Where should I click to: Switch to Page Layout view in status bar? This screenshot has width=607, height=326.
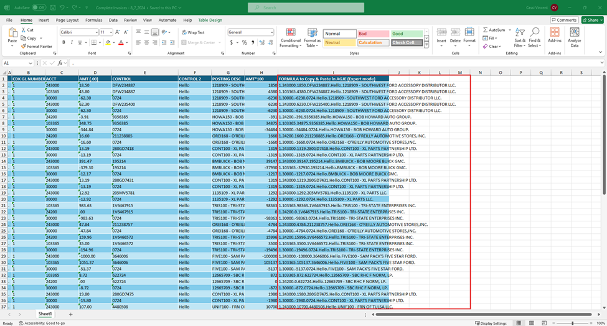532,323
